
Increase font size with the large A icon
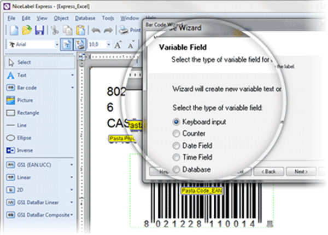(x=118, y=45)
